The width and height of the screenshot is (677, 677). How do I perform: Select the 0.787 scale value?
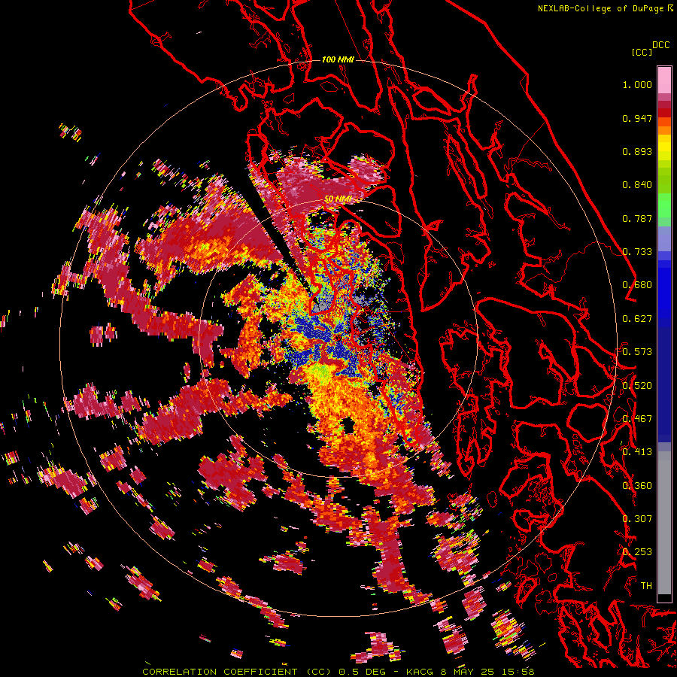pos(637,218)
